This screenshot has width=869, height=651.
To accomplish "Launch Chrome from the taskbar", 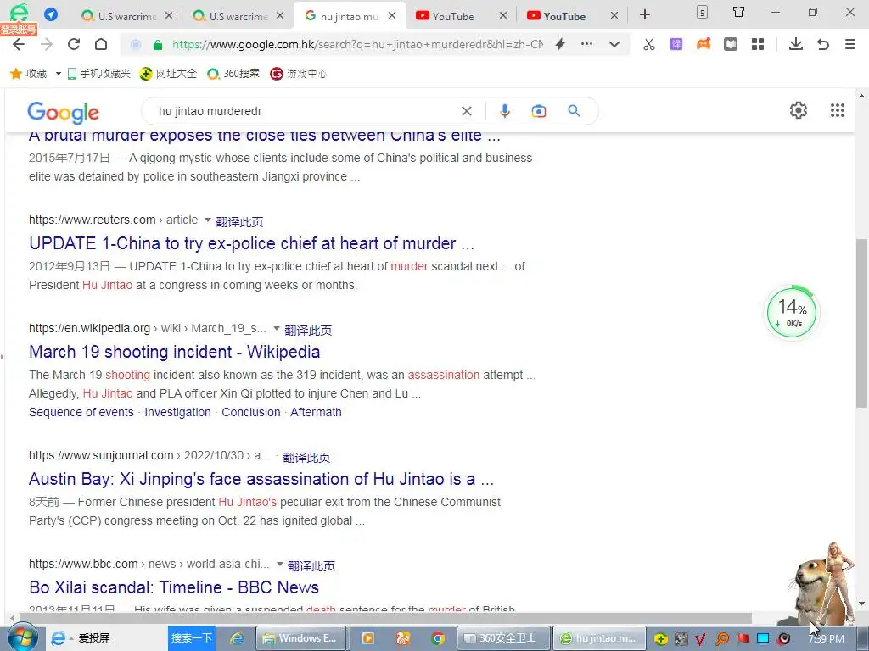I will [438, 639].
